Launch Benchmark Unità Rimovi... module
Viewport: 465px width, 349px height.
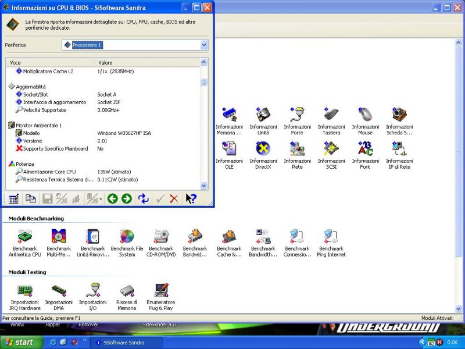[93, 243]
